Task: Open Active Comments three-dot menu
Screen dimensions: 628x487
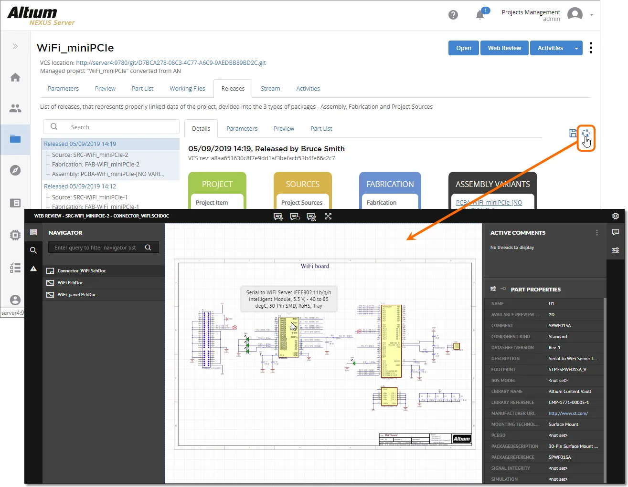Action: pos(597,233)
